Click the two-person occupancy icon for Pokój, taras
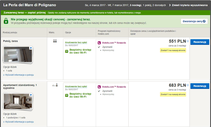Screen dimensions: 211x127 [x=55, y=41]
